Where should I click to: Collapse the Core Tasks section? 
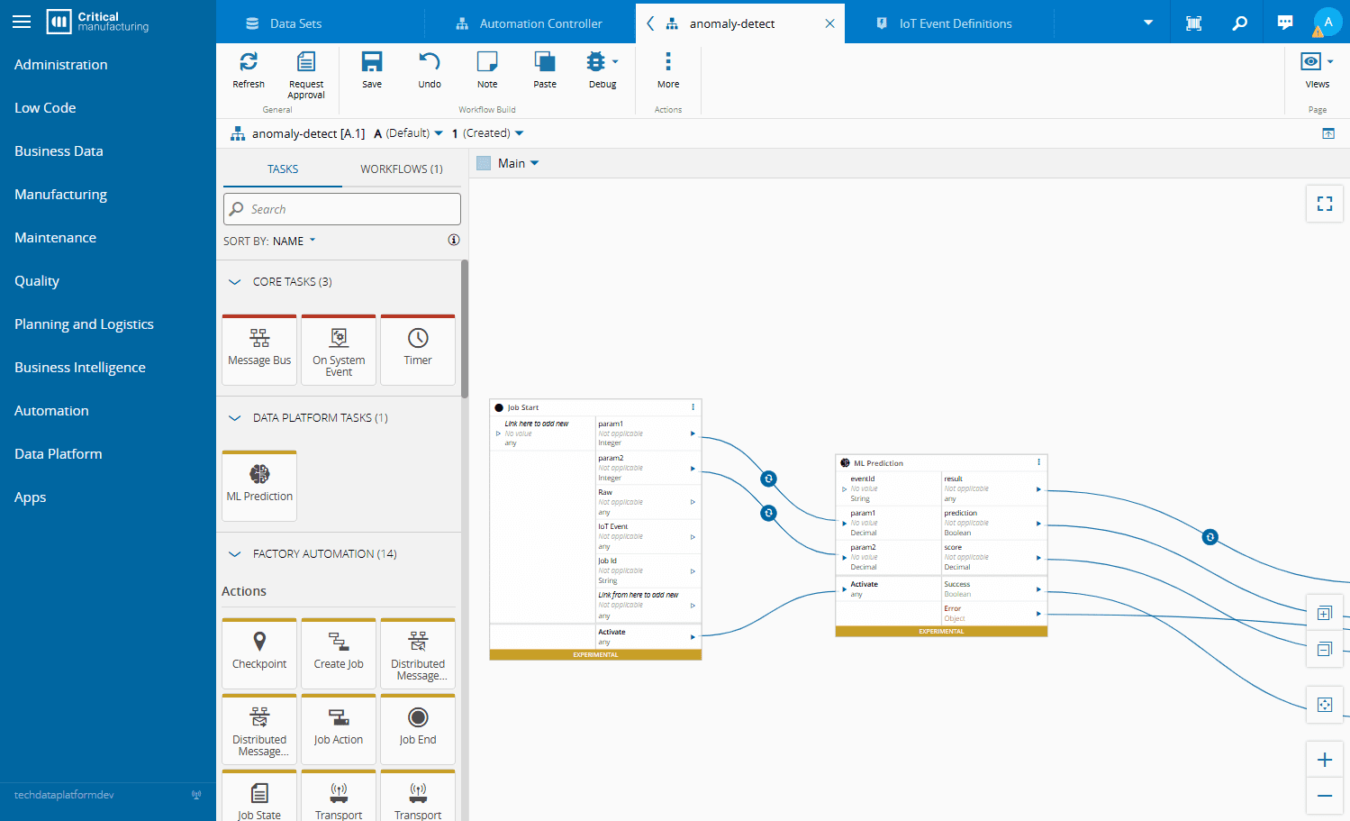pyautogui.click(x=235, y=282)
